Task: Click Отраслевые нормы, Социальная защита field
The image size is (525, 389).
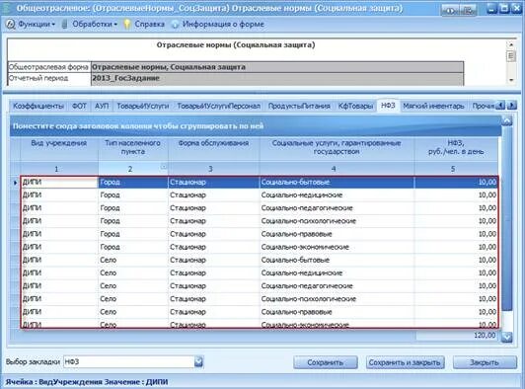Action: [x=277, y=67]
